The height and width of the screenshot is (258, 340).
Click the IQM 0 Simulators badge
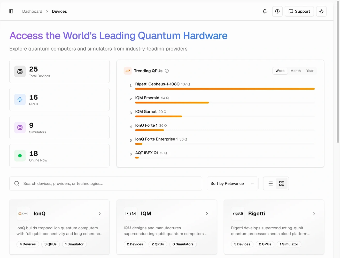183,244
